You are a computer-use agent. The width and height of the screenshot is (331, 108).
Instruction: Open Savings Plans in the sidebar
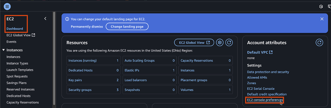pyautogui.click(x=17, y=83)
